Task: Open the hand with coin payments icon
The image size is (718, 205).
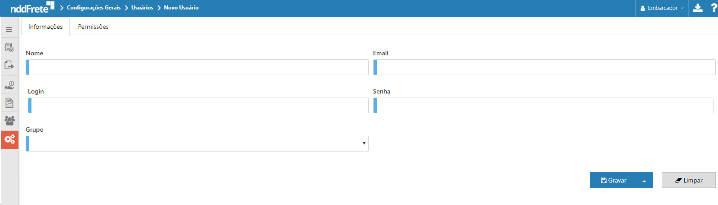Action: pos(9,85)
